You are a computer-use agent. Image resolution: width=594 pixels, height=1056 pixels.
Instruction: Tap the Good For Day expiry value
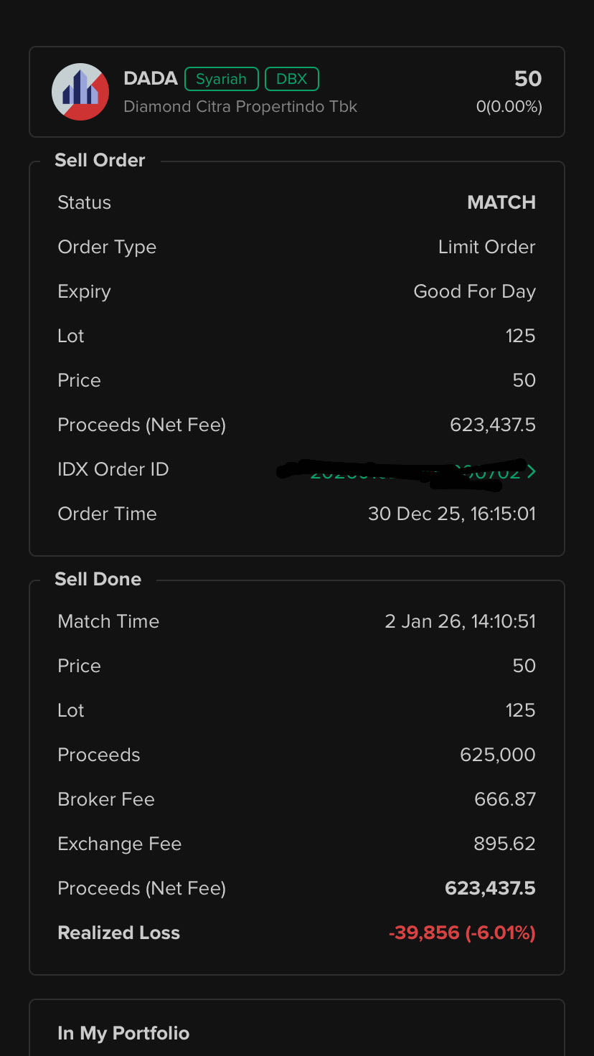(474, 291)
